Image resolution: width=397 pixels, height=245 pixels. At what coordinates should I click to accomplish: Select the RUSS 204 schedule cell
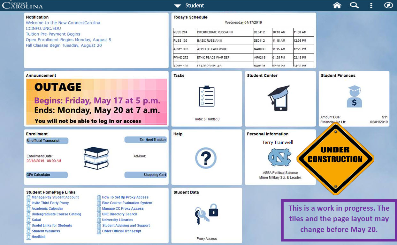coord(185,32)
